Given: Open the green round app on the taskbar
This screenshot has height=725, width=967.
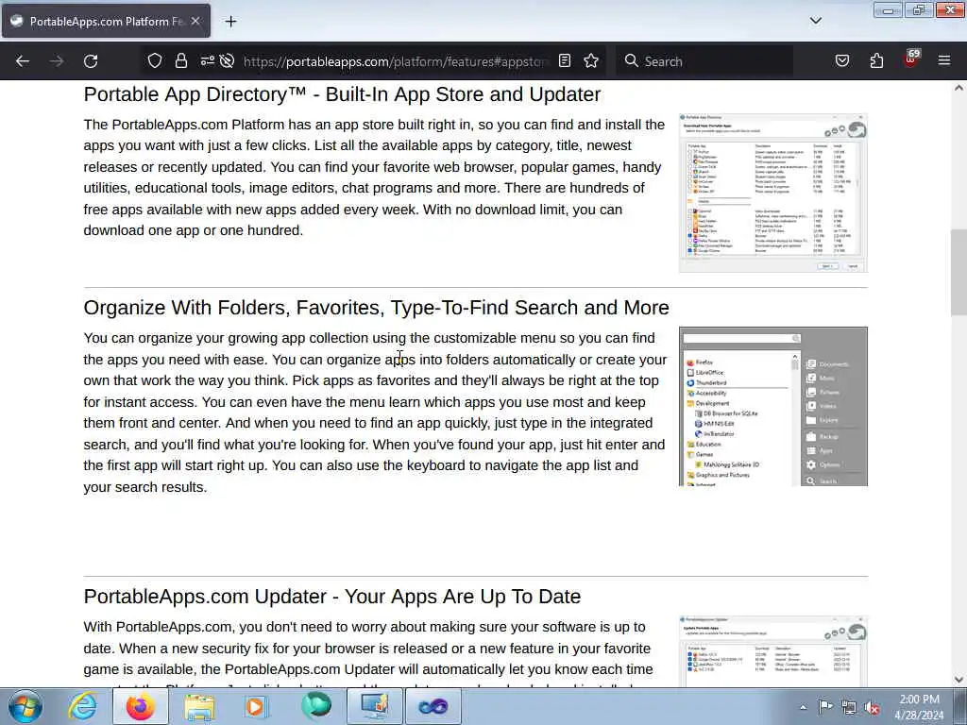Looking at the screenshot, I should [x=315, y=706].
